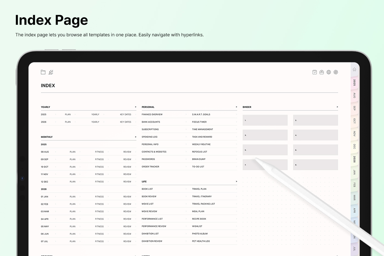
Task: Expand the BINDER section arrow
Action: (x=337, y=107)
